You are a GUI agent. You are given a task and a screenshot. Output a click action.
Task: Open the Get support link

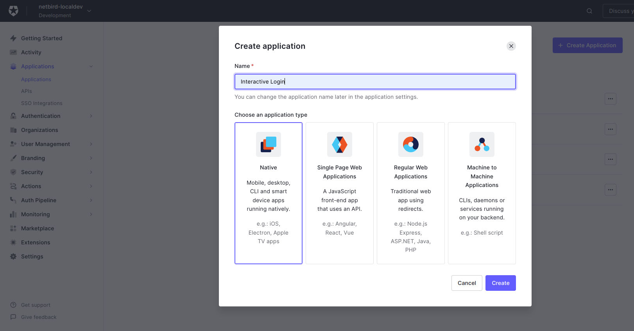[36, 305]
